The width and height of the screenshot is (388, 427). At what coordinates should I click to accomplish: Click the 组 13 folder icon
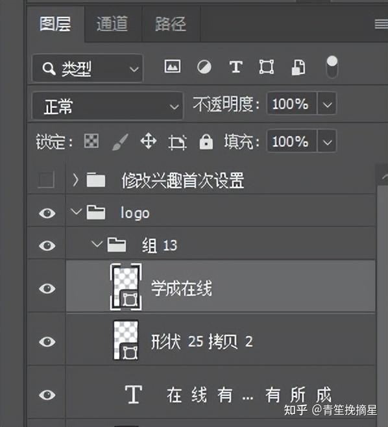117,245
